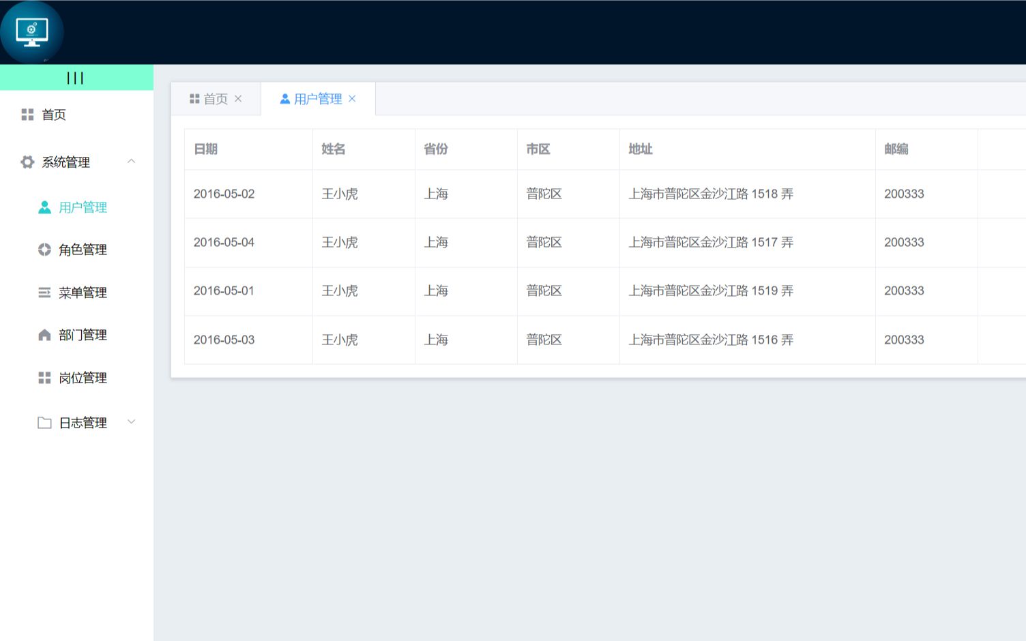Expand the 日志管理 submenu chevron
1026x641 pixels.
pos(132,422)
